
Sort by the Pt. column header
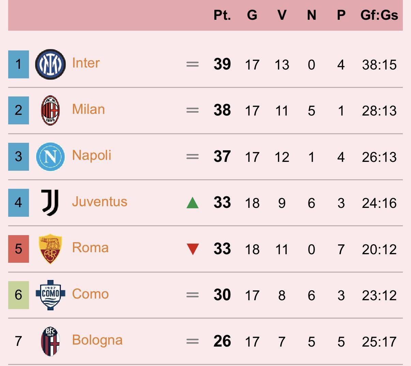pos(222,15)
